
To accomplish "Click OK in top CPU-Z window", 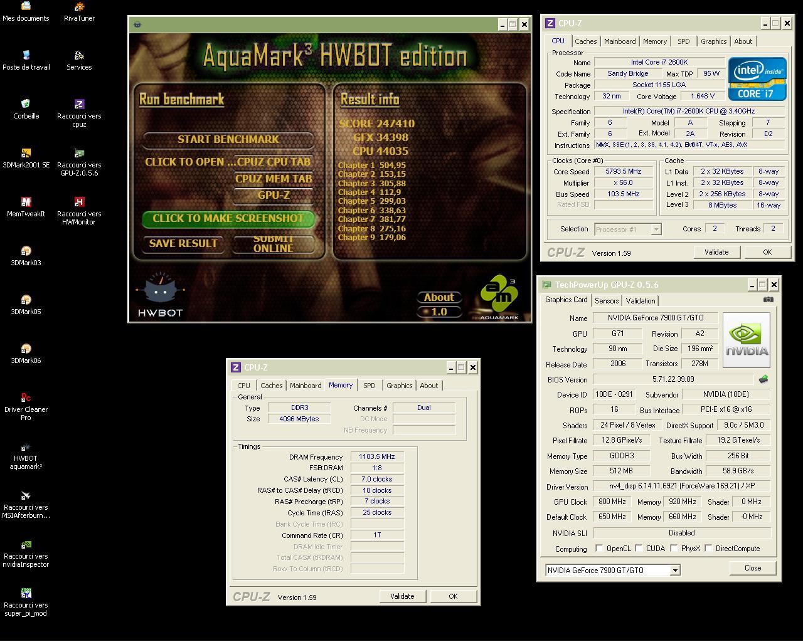I will pyautogui.click(x=767, y=252).
